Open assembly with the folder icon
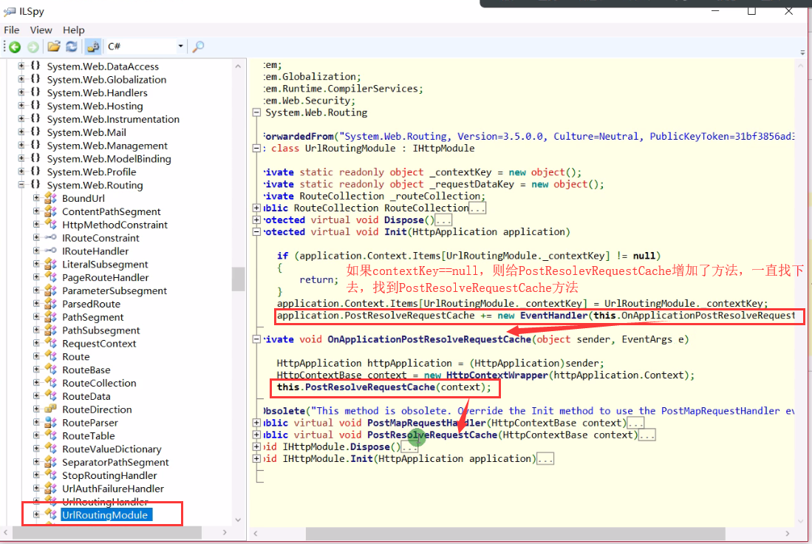 (54, 47)
